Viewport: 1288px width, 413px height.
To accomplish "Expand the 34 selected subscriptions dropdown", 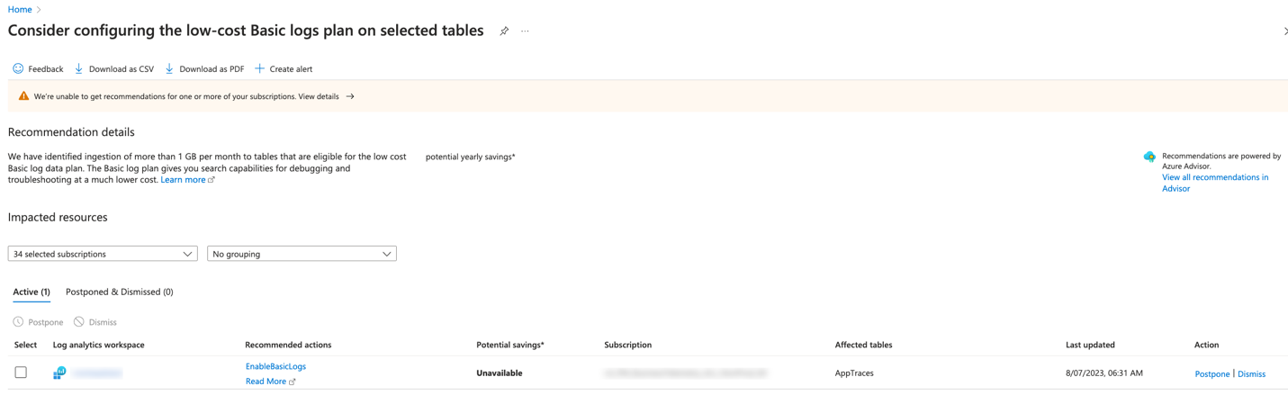I will click(103, 254).
